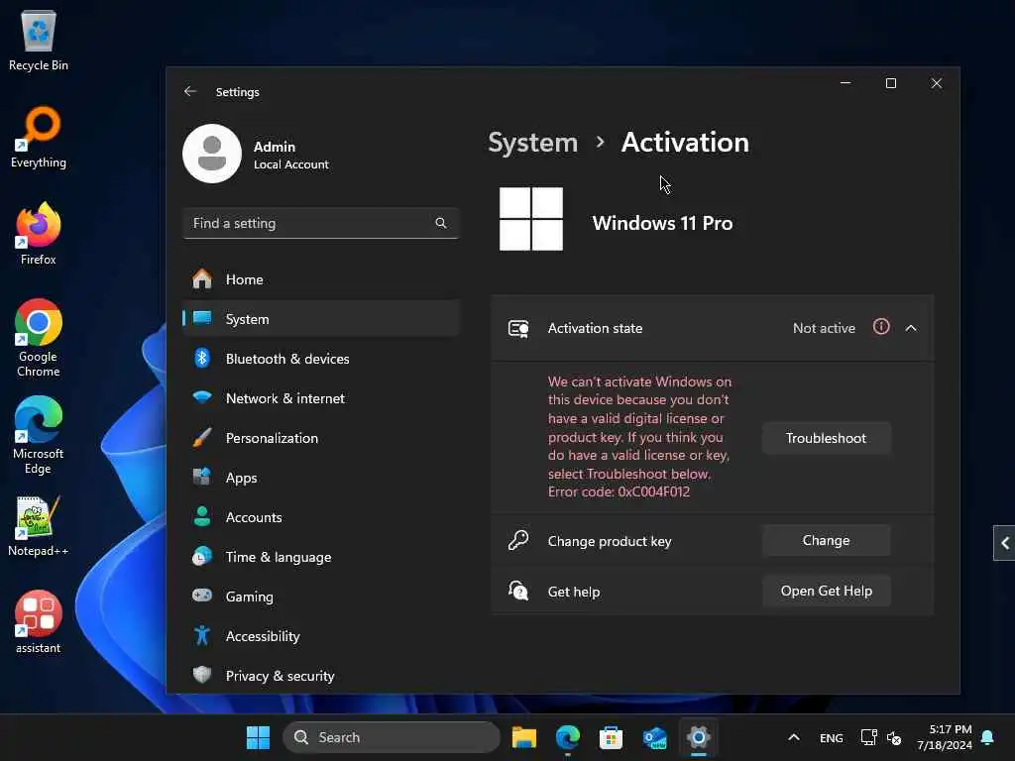Image resolution: width=1015 pixels, height=761 pixels.
Task: Click the Activation state certificate icon
Action: click(518, 329)
